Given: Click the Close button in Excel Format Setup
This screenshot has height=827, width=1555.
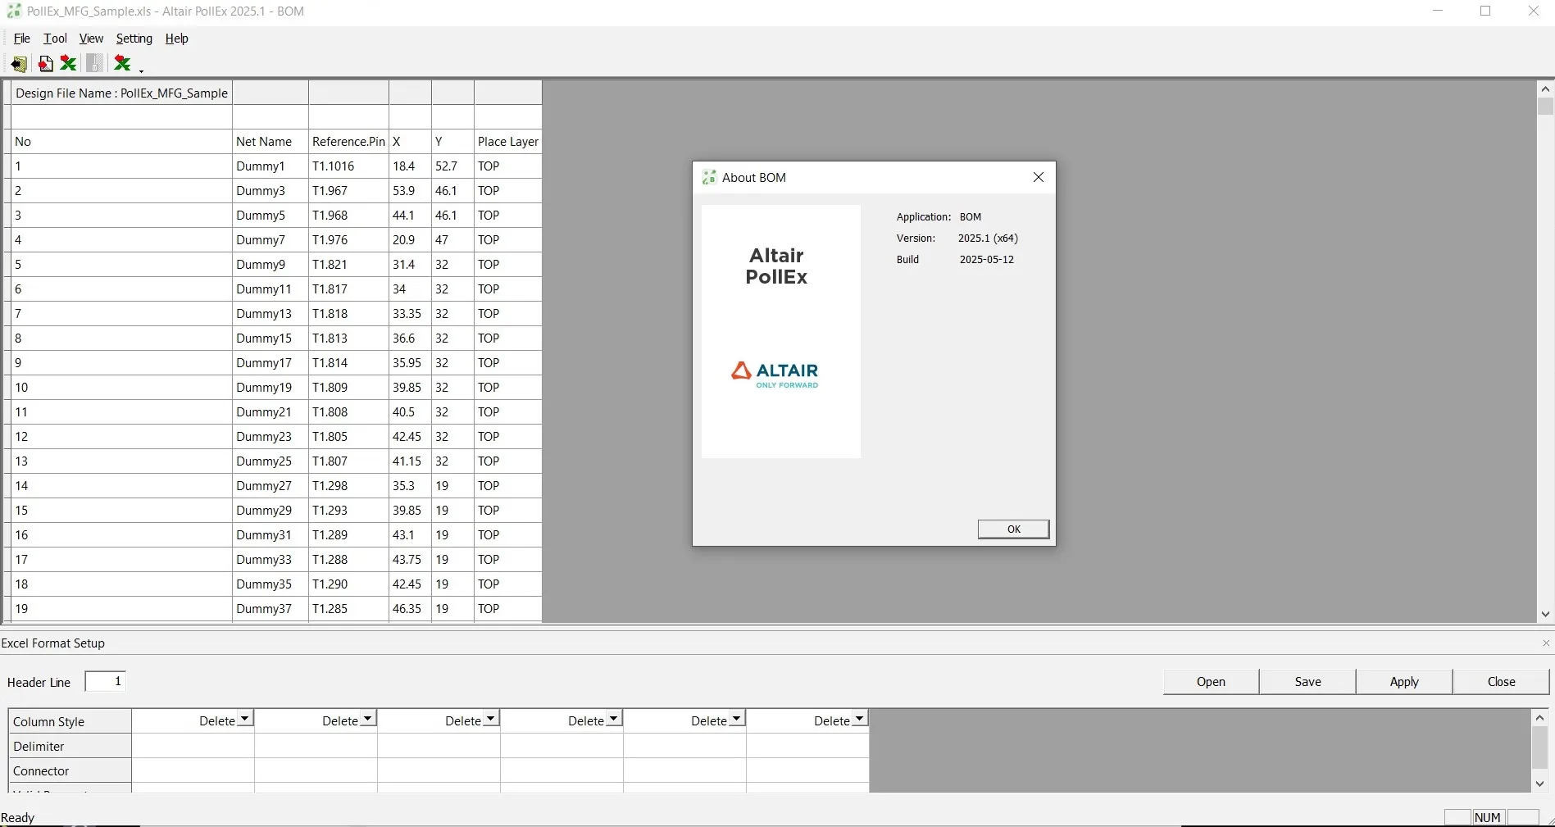Looking at the screenshot, I should pyautogui.click(x=1501, y=682).
